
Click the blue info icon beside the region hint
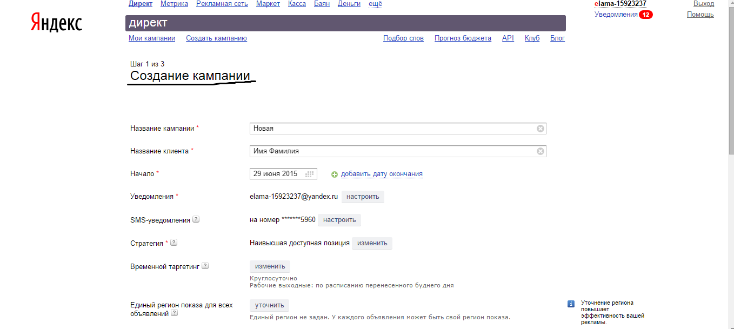pyautogui.click(x=571, y=304)
